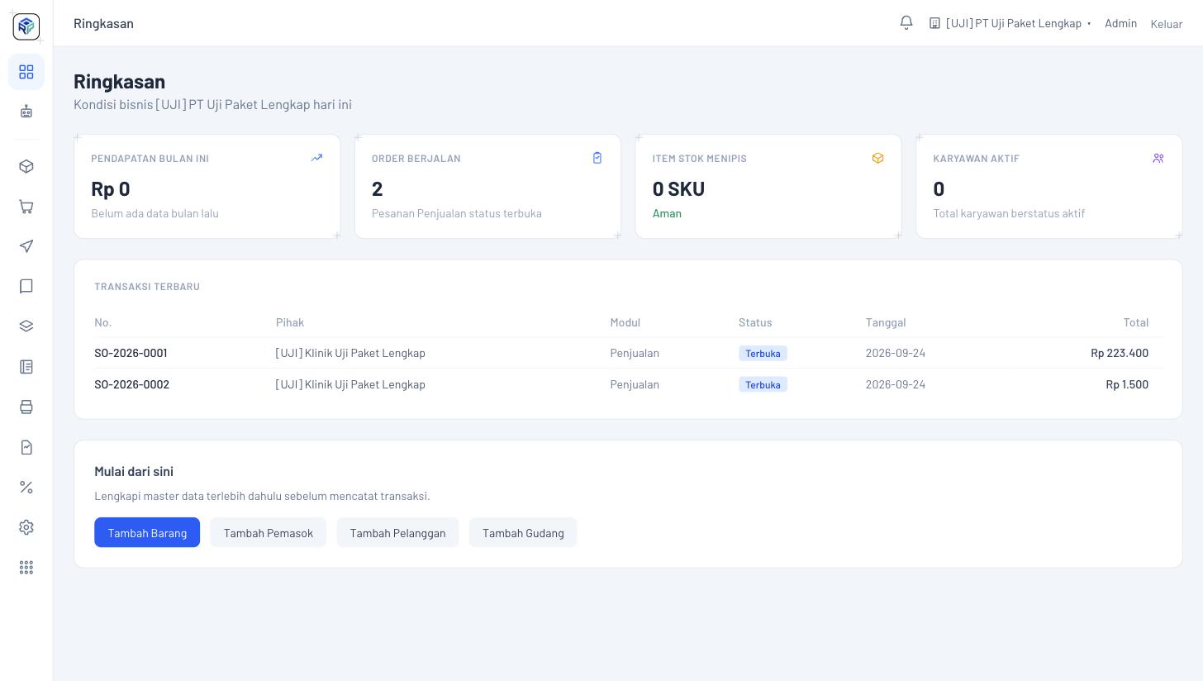Image resolution: width=1203 pixels, height=681 pixels.
Task: Click the total Rp 223.400
Action: 1120,353
